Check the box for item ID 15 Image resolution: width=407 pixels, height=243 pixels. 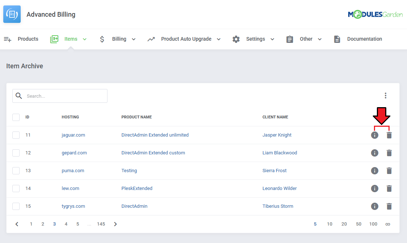[16, 206]
